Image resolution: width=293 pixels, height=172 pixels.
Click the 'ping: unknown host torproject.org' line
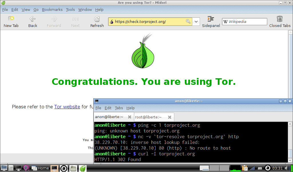[137, 131]
